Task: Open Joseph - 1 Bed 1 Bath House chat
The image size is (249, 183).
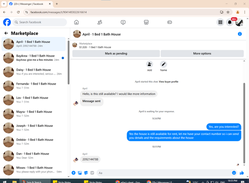Action: pos(33,128)
